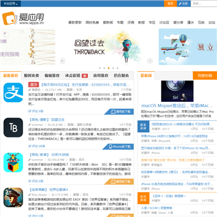The height and width of the screenshot is (217, 217).
Task: Open the orange 微博 news headline
Action: point(172,160)
